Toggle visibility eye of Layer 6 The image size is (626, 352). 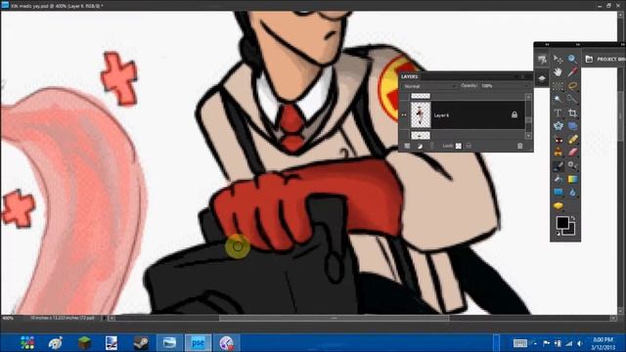pos(404,115)
